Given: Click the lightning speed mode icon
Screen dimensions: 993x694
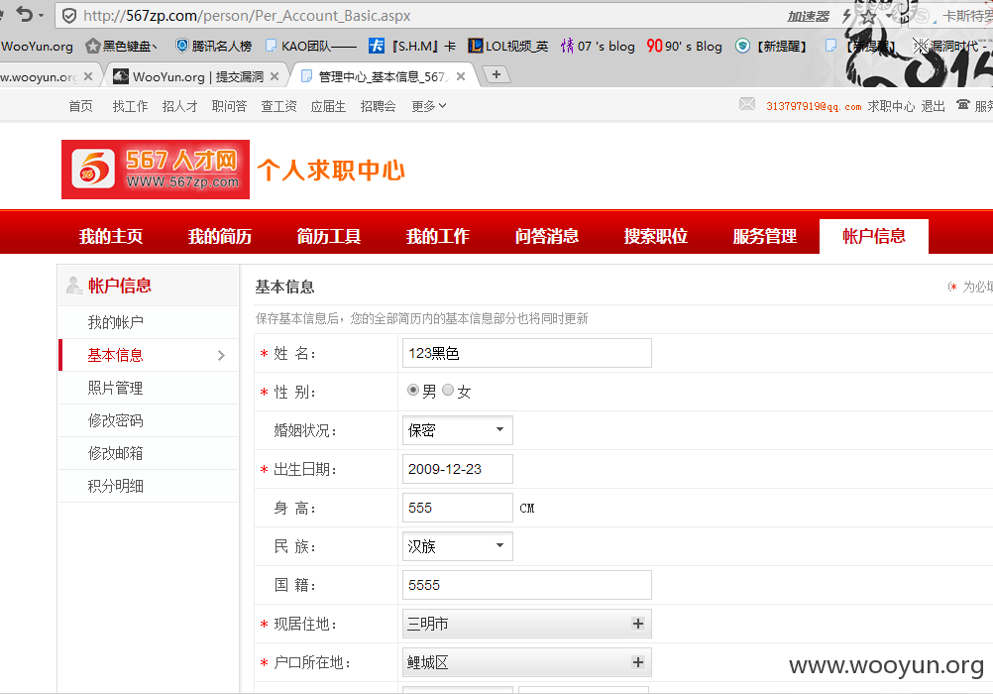Looking at the screenshot, I should pyautogui.click(x=846, y=17).
